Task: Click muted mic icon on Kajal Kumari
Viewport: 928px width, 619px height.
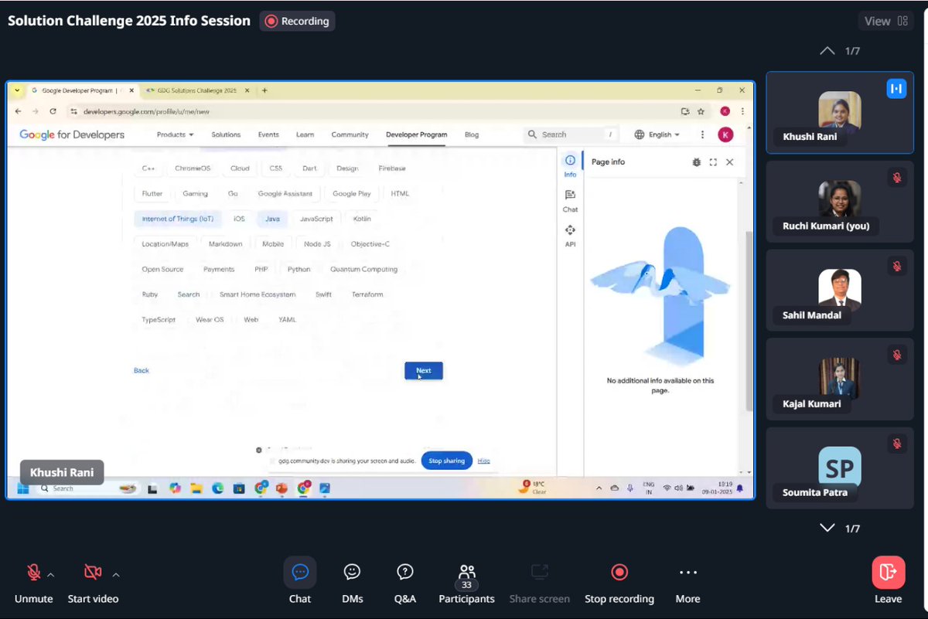Action: pyautogui.click(x=897, y=355)
